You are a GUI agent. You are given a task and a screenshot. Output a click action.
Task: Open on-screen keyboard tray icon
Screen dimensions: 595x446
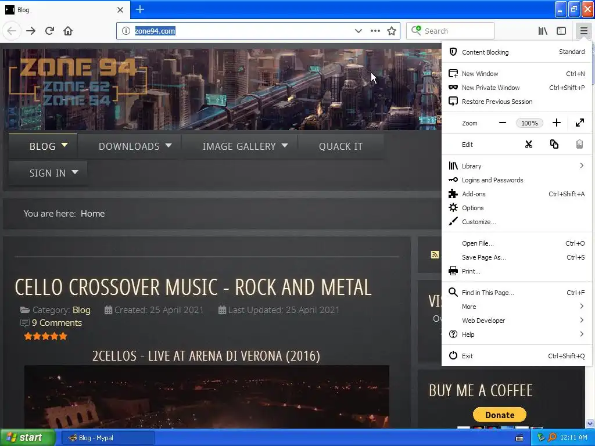[519, 438]
